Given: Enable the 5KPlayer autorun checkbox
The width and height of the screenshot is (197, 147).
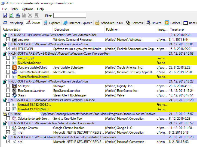Looking at the screenshot, I should pyautogui.click(x=8, y=86).
